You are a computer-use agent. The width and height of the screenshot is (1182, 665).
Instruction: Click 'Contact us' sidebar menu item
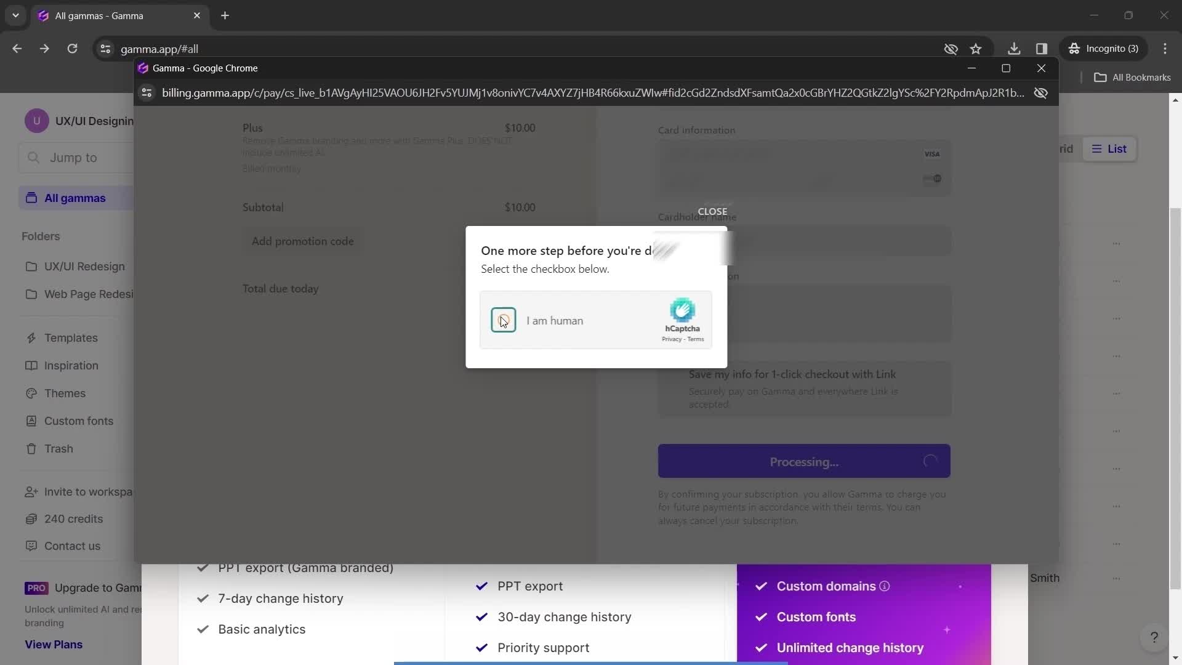[73, 546]
